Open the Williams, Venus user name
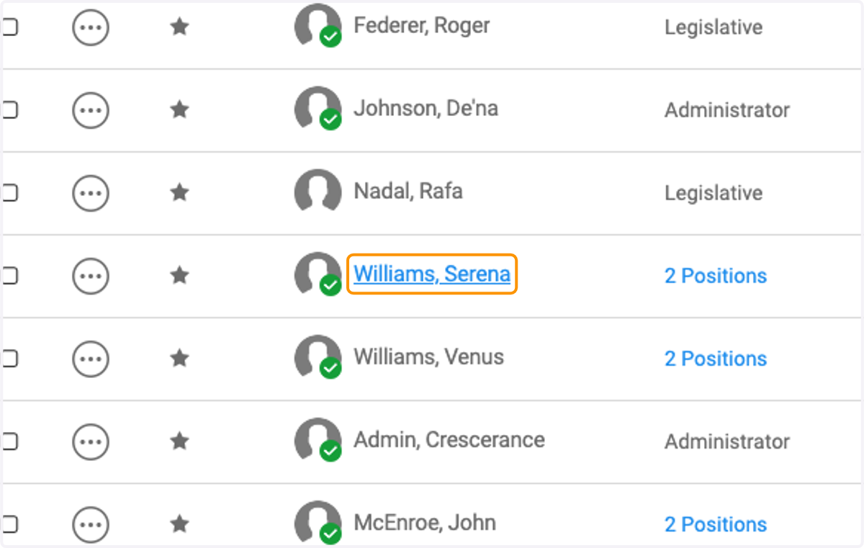This screenshot has width=864, height=548. pyautogui.click(x=428, y=357)
